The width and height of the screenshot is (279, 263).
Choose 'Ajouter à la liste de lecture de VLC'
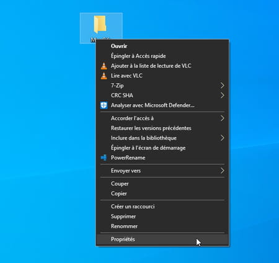coord(162,66)
